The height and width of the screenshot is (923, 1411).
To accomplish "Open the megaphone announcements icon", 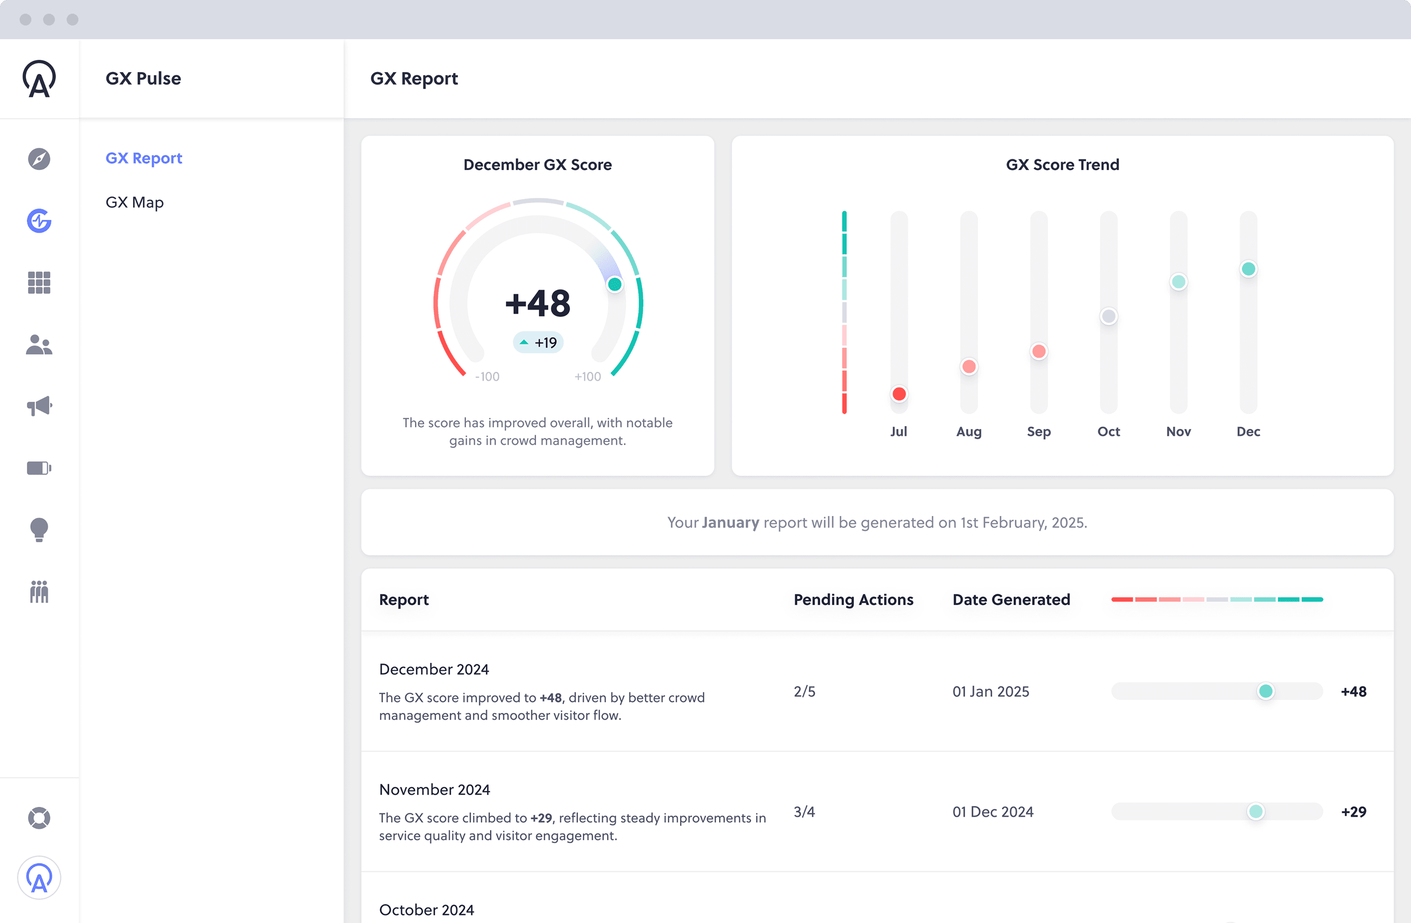I will [x=39, y=406].
